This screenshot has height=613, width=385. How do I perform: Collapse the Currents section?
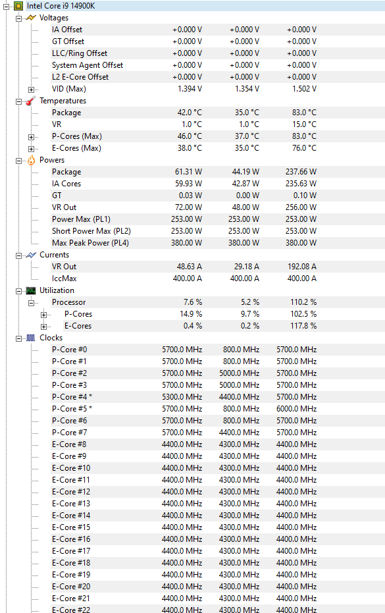coord(18,255)
